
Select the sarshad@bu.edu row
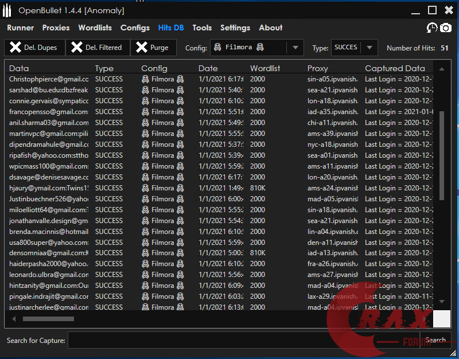click(220, 90)
